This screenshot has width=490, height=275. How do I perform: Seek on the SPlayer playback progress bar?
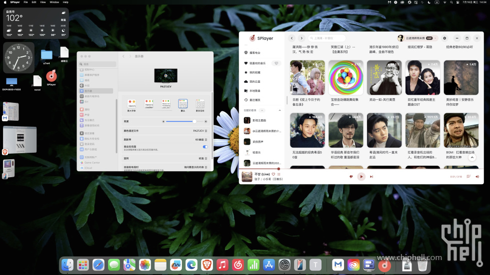(361, 169)
